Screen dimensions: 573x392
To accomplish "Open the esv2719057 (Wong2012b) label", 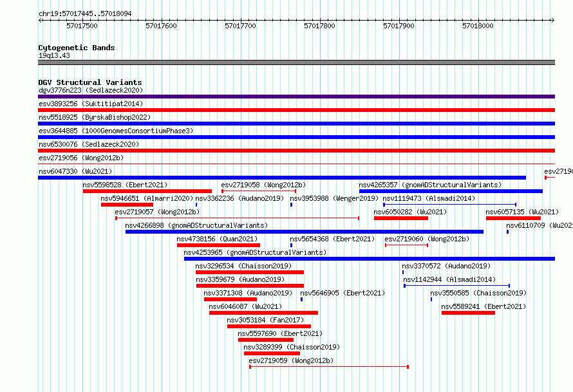I will (x=157, y=212).
